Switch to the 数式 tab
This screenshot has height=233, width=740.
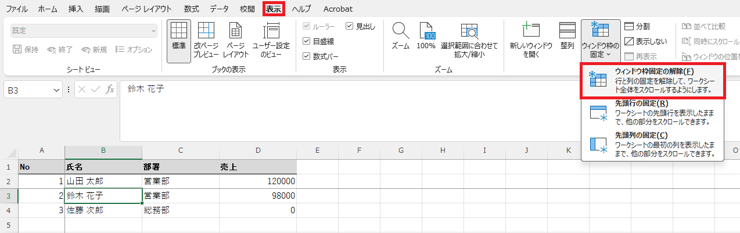tap(191, 9)
